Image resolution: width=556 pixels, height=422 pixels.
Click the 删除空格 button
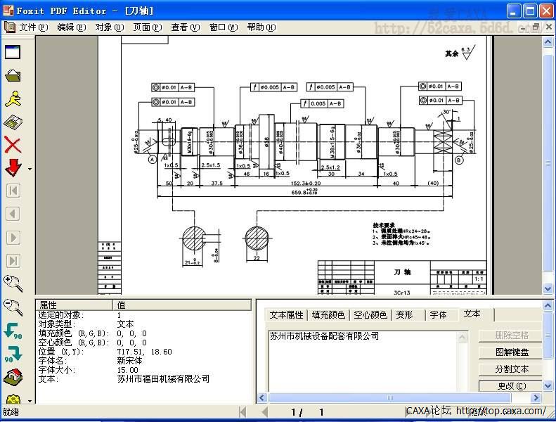tap(511, 335)
